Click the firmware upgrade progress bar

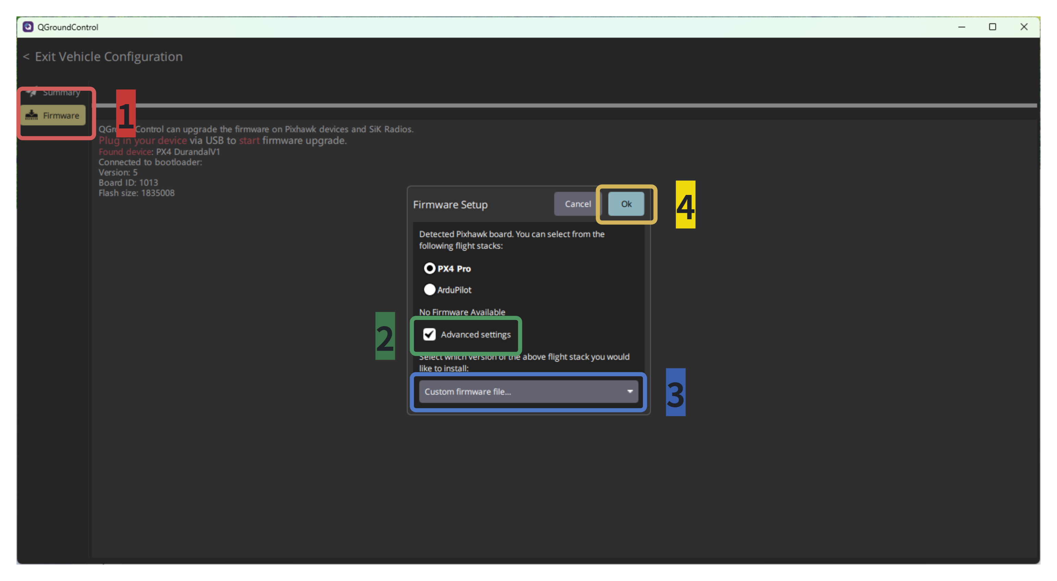(566, 106)
